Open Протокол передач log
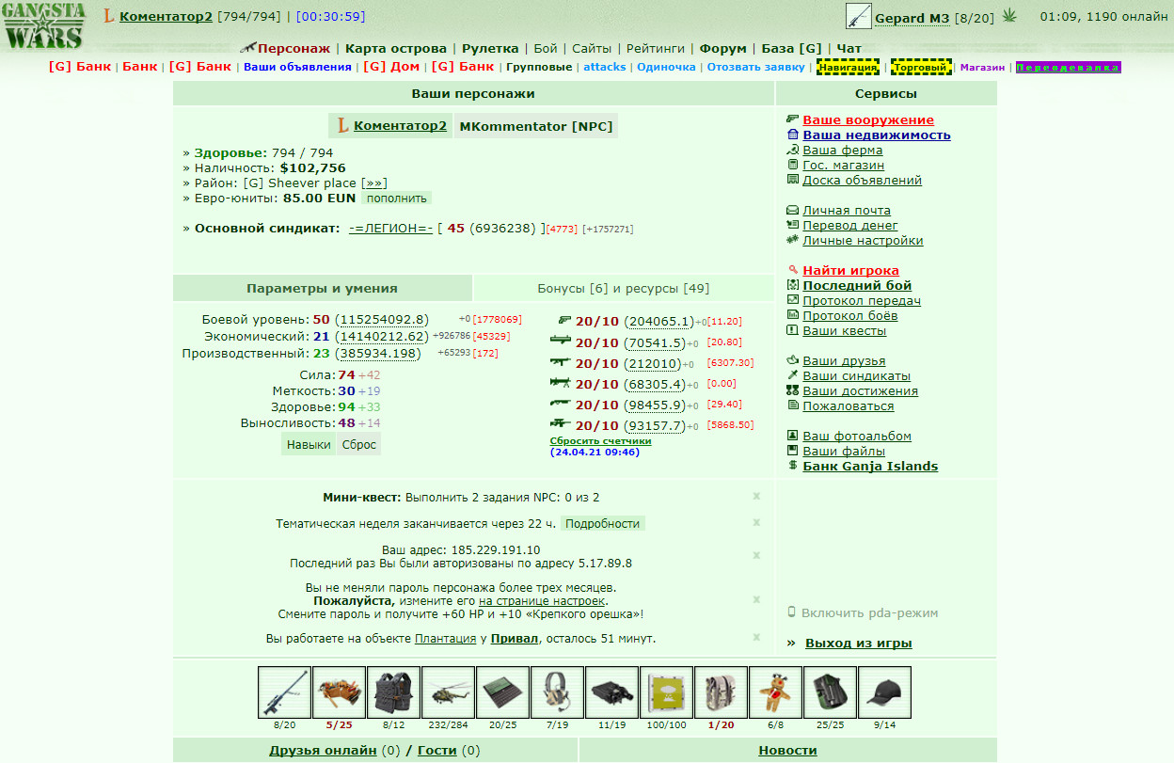The width and height of the screenshot is (1174, 763). click(862, 300)
